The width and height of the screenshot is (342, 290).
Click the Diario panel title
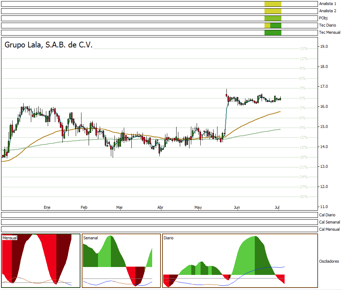point(169,238)
